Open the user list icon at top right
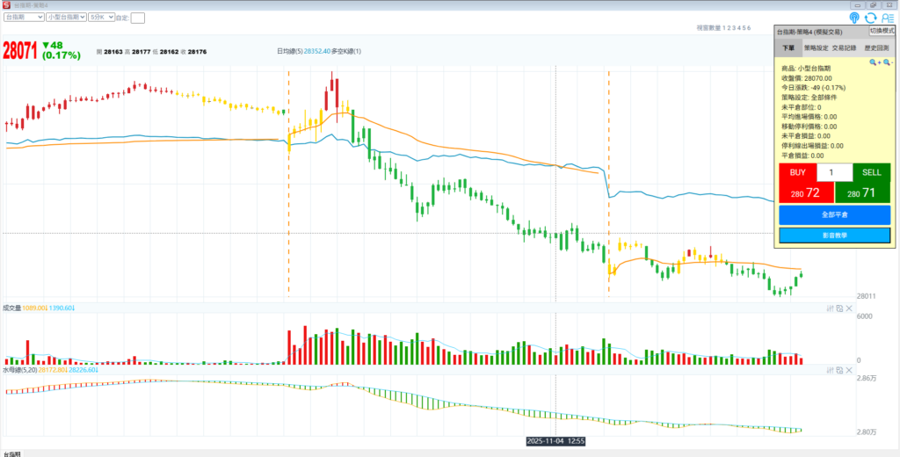 pyautogui.click(x=886, y=18)
